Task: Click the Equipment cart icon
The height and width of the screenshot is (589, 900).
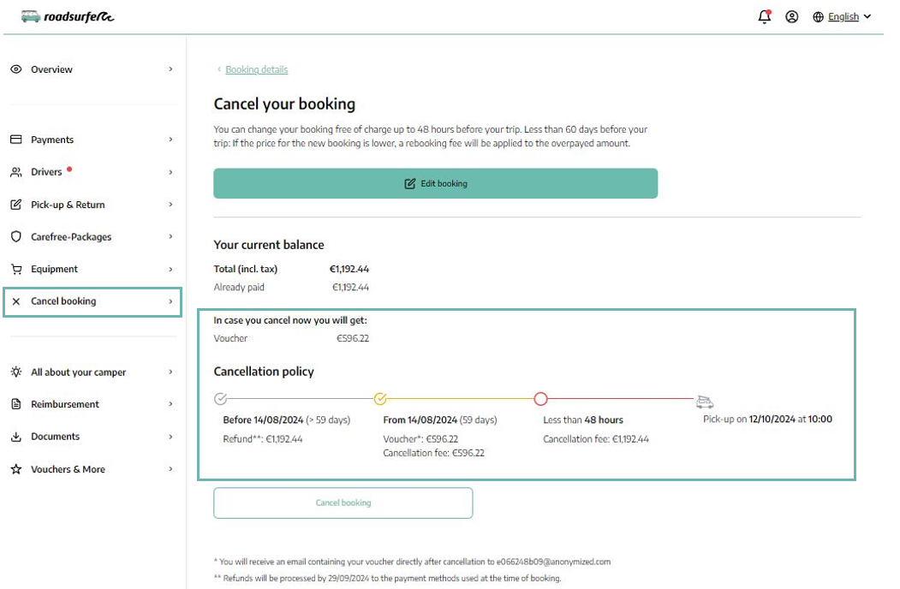Action: pyautogui.click(x=16, y=269)
